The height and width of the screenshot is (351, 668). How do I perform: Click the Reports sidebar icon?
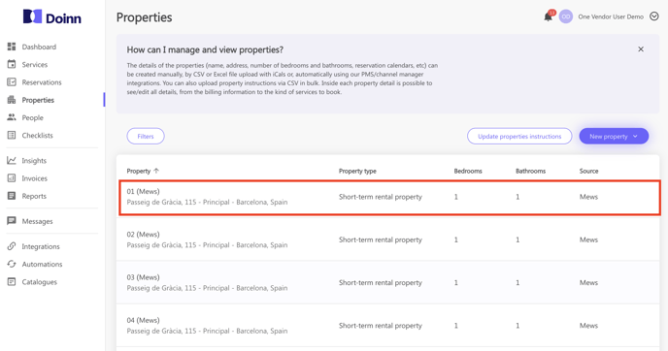[x=12, y=196]
